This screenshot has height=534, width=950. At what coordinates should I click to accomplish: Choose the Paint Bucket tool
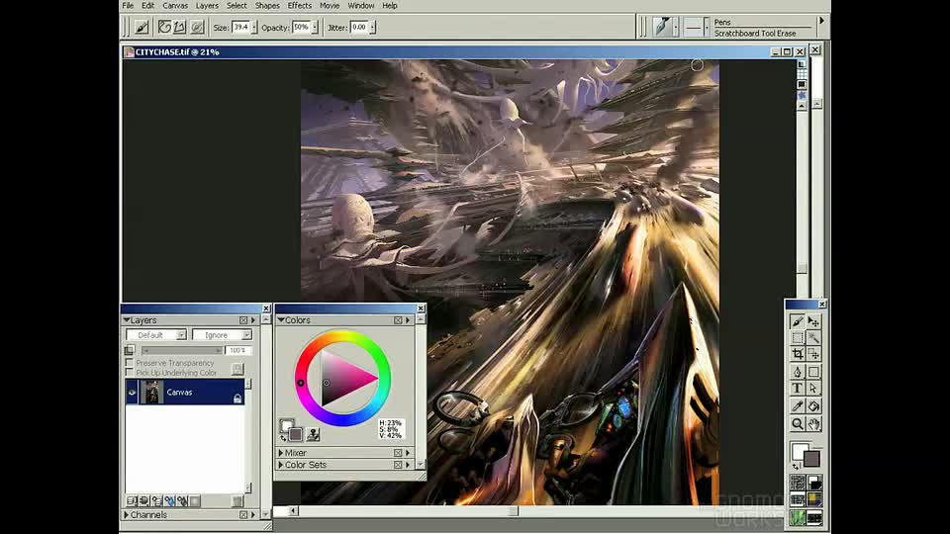click(813, 406)
